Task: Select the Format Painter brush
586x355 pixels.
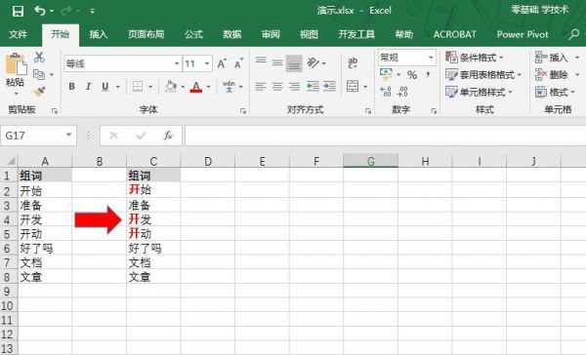Action: 39,92
